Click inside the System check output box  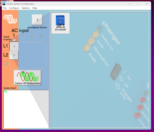click(x=26, y=109)
